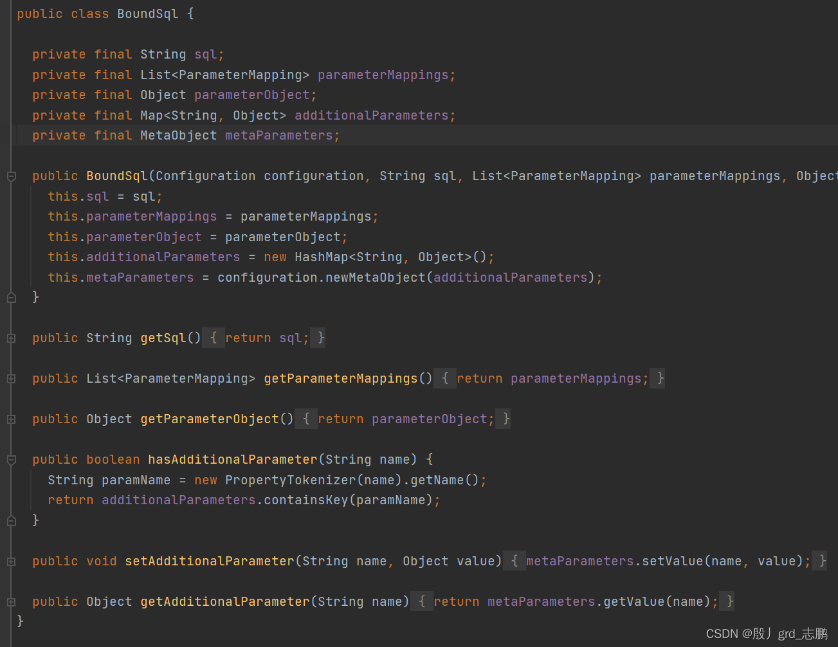Click 'this.sql' assignment line

(x=105, y=197)
